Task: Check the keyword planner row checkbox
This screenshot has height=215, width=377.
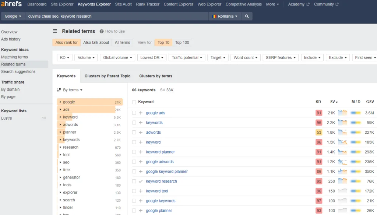Action: tap(134, 152)
